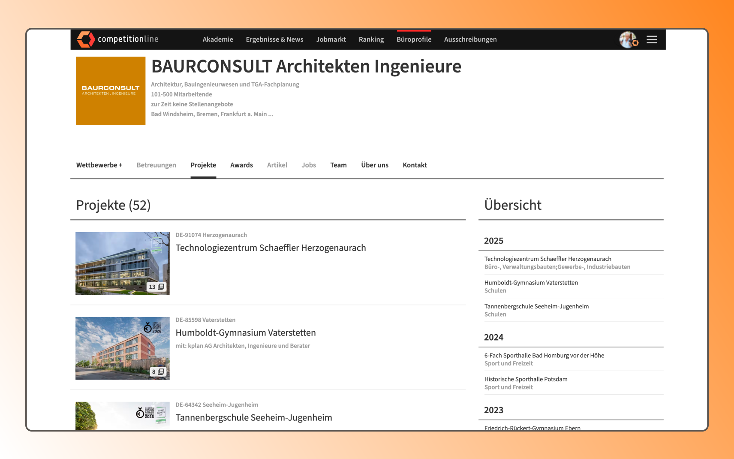Expand the Wettbewerbe + tab
This screenshot has width=734, height=459.
point(99,165)
